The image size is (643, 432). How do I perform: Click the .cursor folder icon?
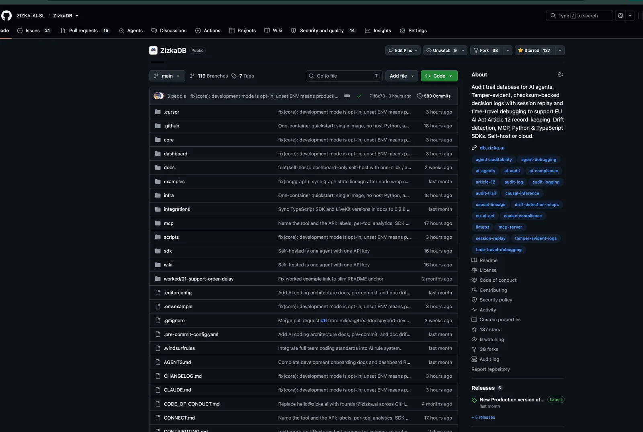point(158,112)
